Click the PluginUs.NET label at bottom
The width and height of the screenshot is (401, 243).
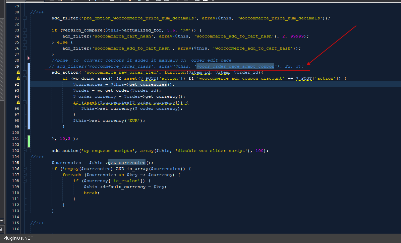click(18, 238)
